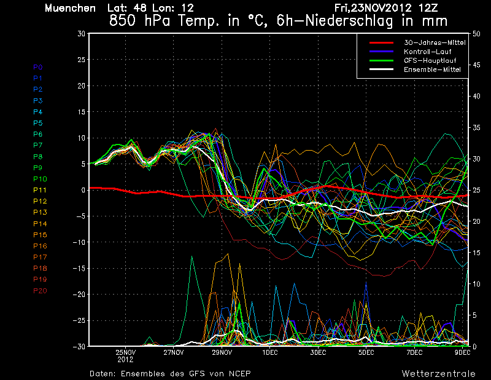491x380 pixels.
Task: Click the 50 precipitation axis value
Action: click(476, 34)
